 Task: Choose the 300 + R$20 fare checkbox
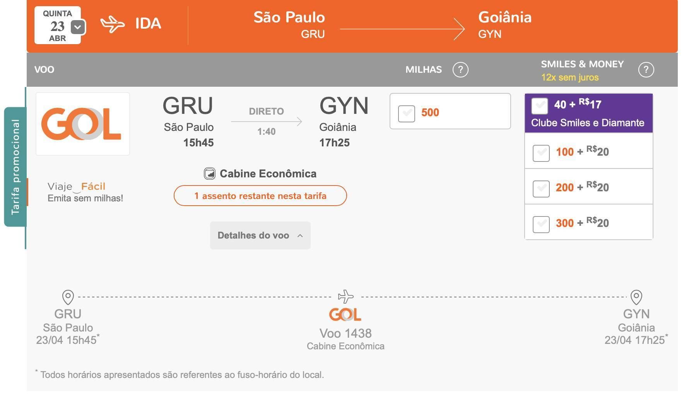(x=541, y=224)
